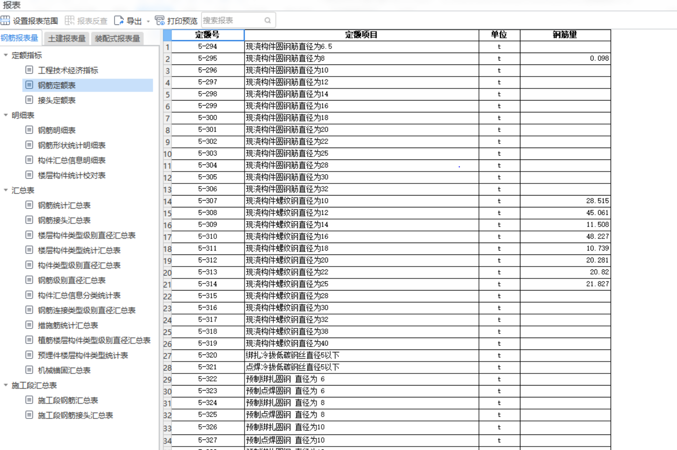Open the 导出 dropdown arrow
The height and width of the screenshot is (450, 677).
[x=148, y=21]
